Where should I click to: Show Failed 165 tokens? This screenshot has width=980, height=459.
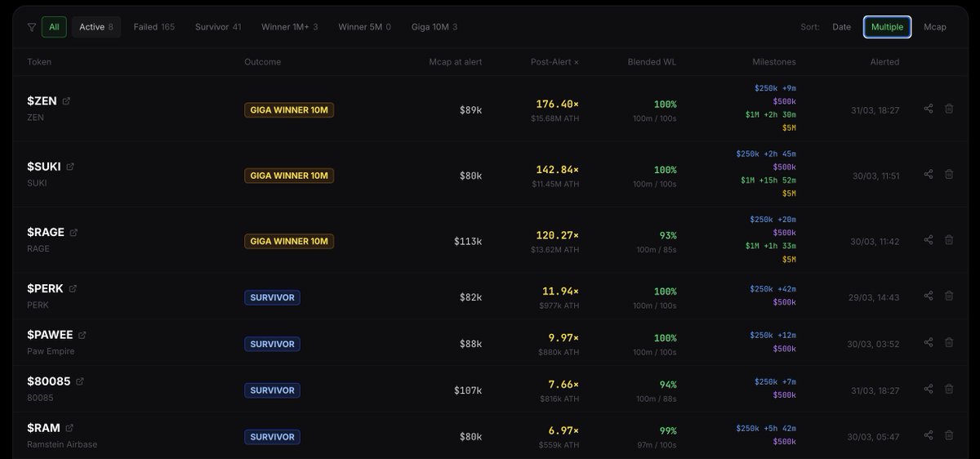[154, 27]
